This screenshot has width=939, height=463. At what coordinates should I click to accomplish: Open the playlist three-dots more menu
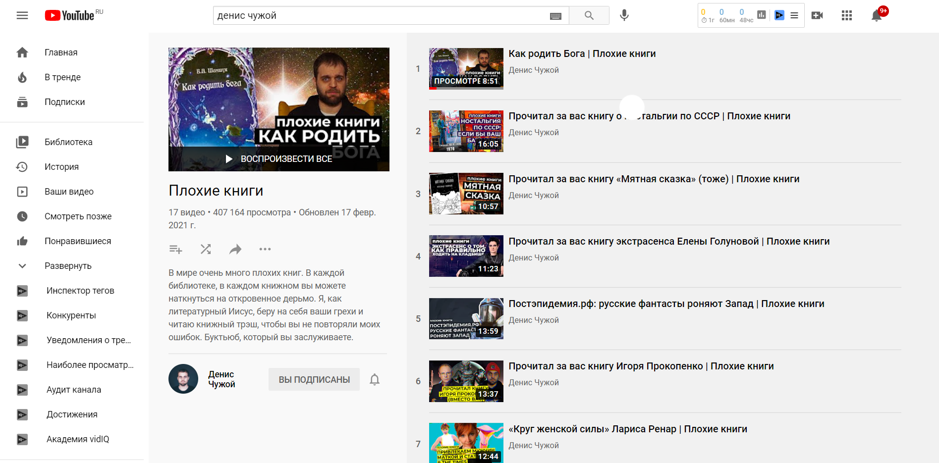pos(265,249)
